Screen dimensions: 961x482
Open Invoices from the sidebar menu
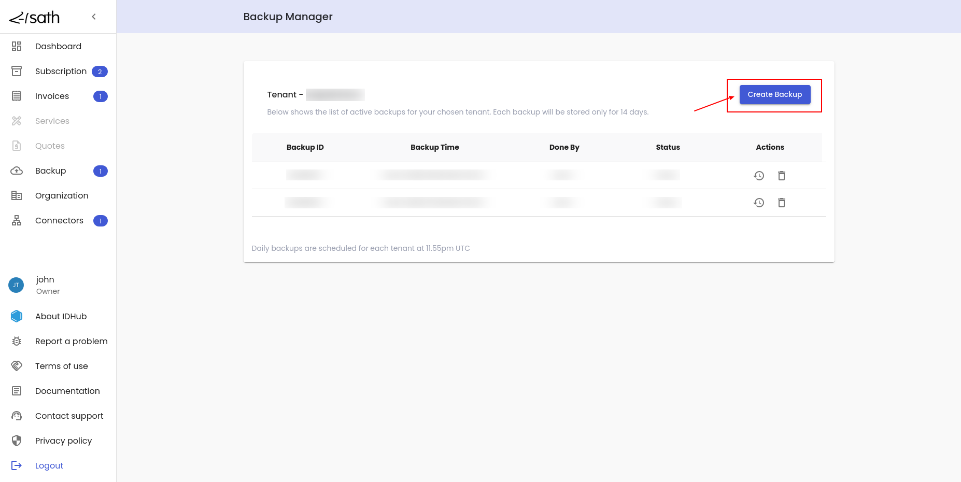(x=52, y=96)
